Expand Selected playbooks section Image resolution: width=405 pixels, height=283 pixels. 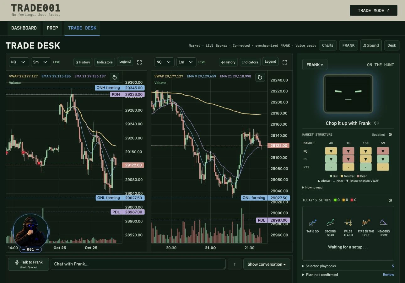pyautogui.click(x=319, y=266)
